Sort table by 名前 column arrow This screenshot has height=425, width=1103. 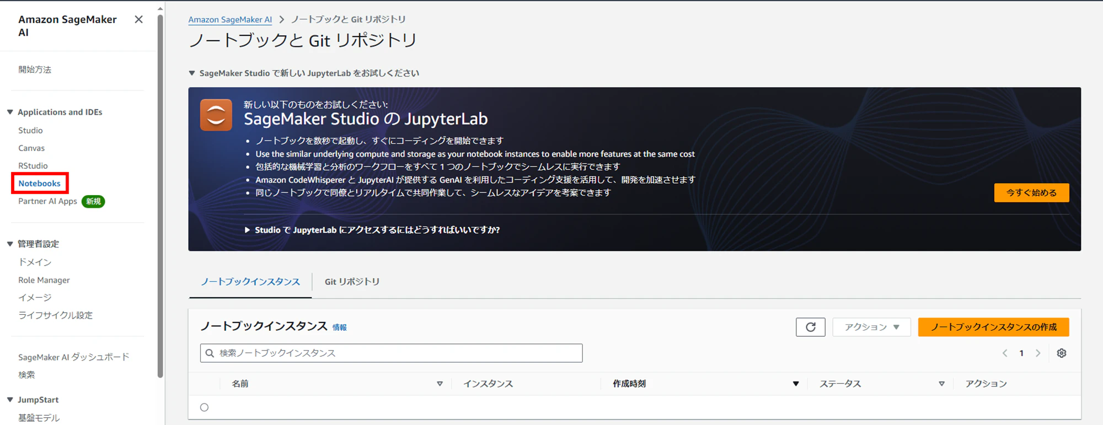point(440,384)
